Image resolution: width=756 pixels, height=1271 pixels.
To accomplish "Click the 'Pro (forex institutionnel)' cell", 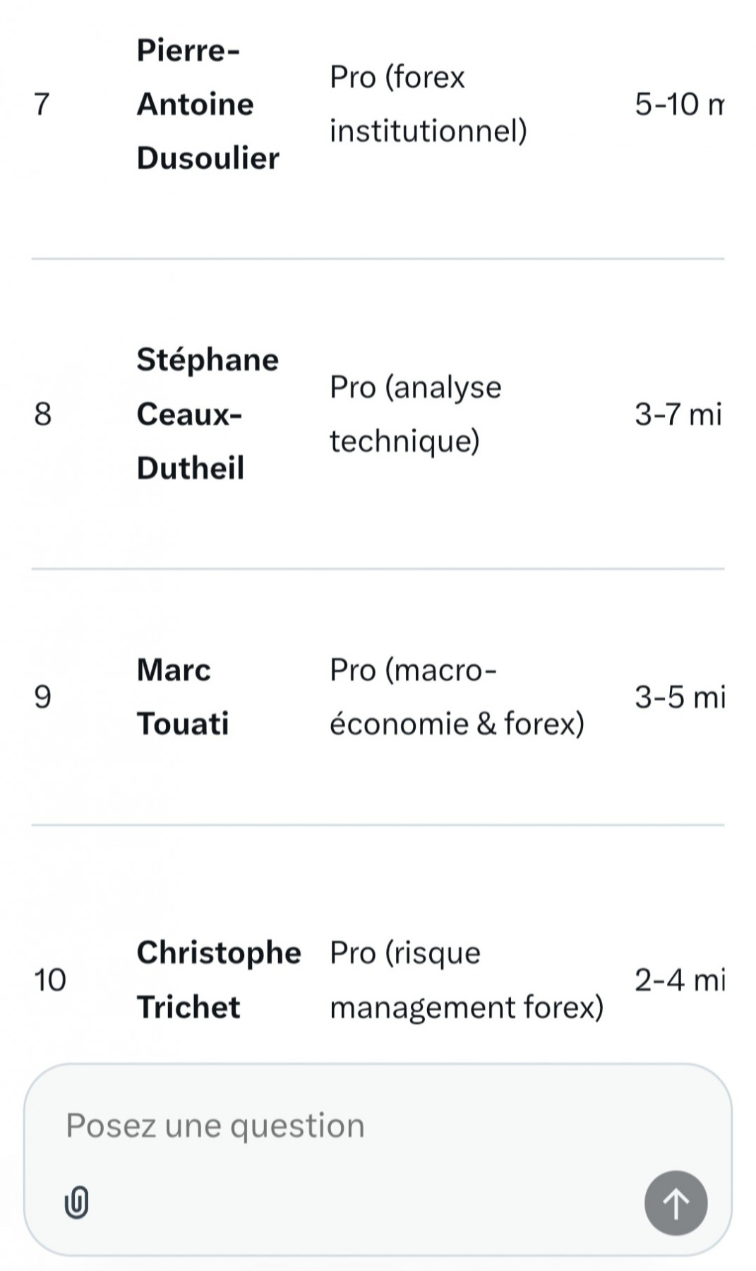I will pyautogui.click(x=428, y=104).
